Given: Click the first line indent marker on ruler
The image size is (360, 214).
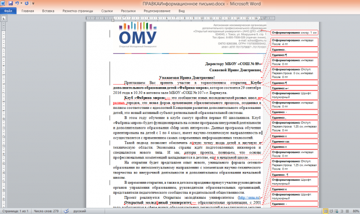Looking at the screenshot, I should point(124,16).
